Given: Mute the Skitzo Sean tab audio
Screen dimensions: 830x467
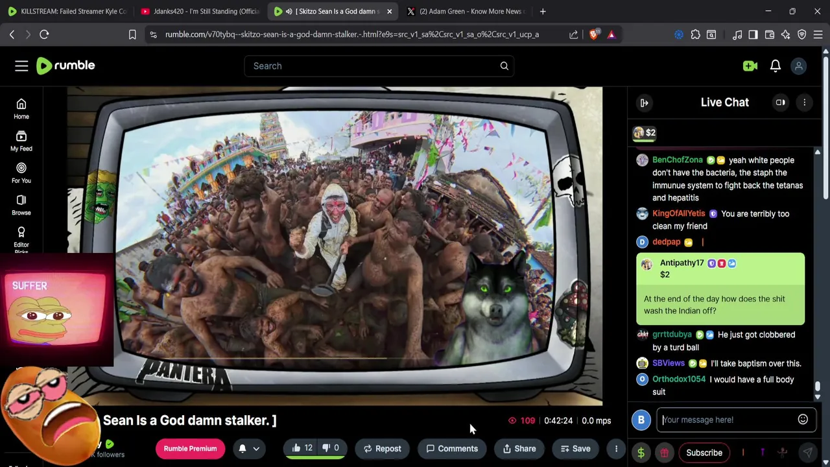Looking at the screenshot, I should click(x=289, y=11).
